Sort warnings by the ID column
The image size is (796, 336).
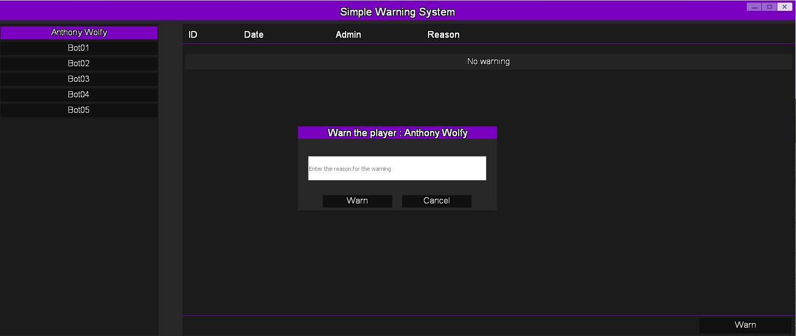[x=192, y=34]
